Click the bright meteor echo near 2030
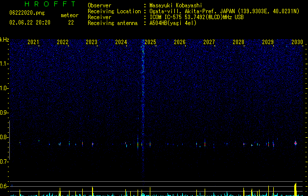The width and height of the screenshot is (308, 196). pyautogui.click(x=295, y=143)
